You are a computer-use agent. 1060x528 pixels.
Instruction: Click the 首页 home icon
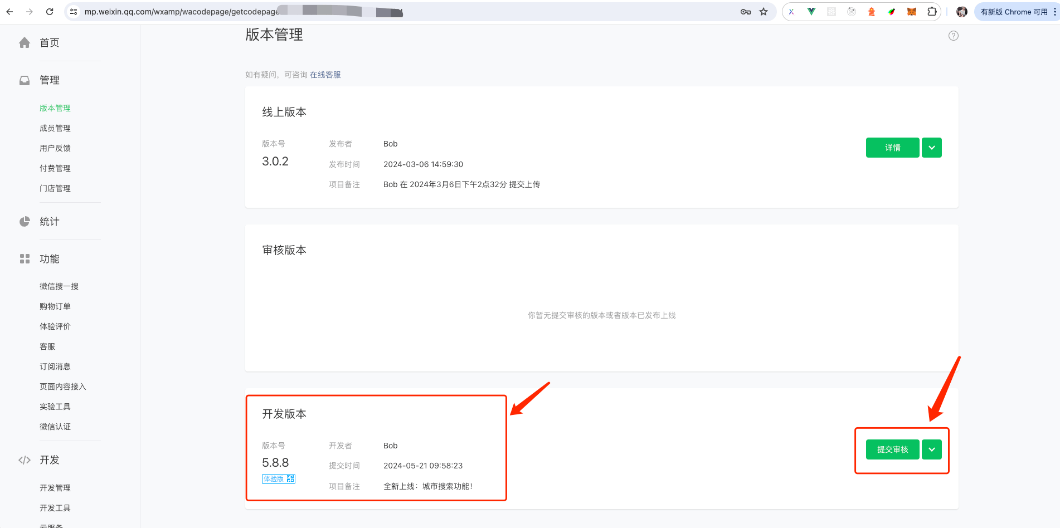(x=25, y=43)
